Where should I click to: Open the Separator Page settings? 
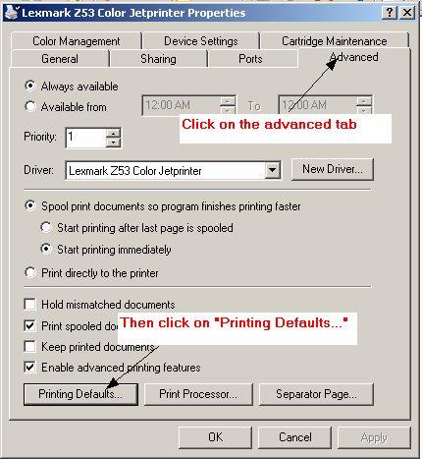tap(316, 394)
